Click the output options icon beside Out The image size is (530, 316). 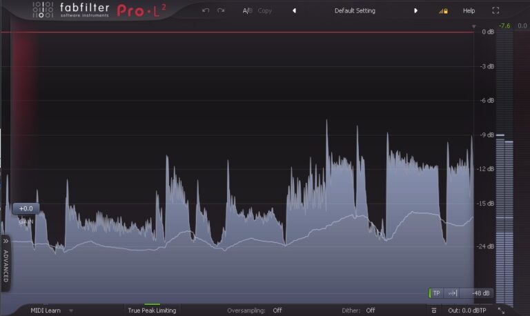[432, 310]
